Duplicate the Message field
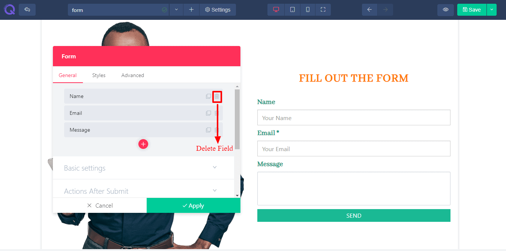The image size is (506, 251). pyautogui.click(x=209, y=130)
